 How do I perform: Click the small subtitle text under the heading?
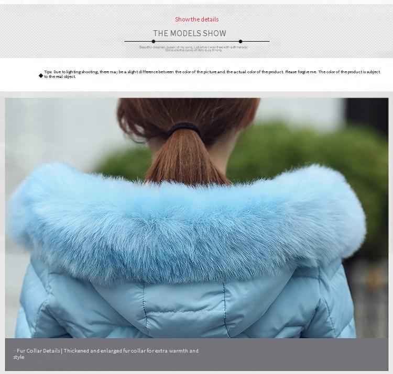(193, 49)
